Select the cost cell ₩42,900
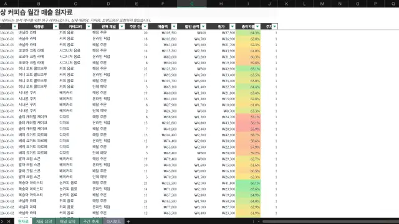The height and width of the screenshot is (224, 399). (x=221, y=69)
